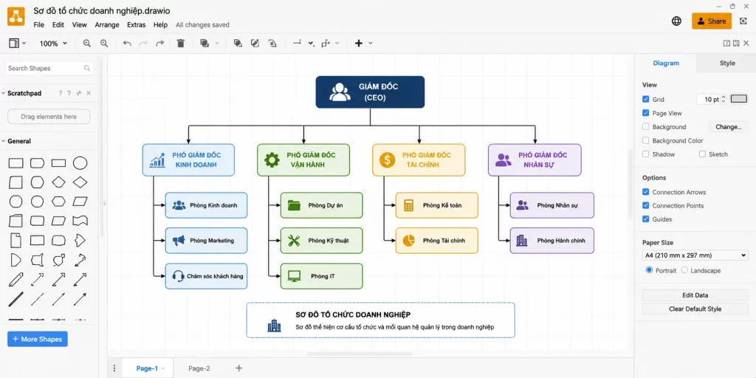Viewport: 756px width, 378px height.
Task: Enable the Sketch checkbox
Action: point(703,154)
